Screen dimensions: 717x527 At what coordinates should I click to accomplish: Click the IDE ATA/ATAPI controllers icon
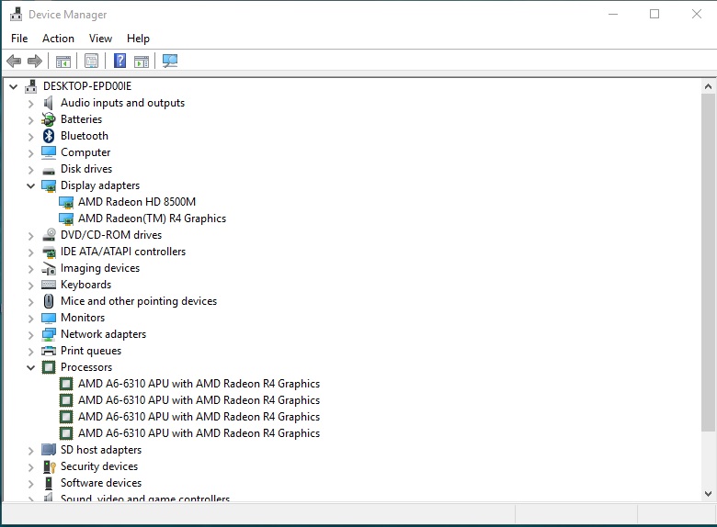click(x=49, y=252)
